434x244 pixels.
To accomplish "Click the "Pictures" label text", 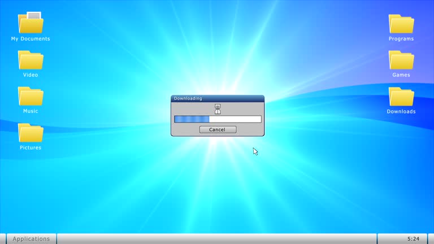I will point(31,148).
